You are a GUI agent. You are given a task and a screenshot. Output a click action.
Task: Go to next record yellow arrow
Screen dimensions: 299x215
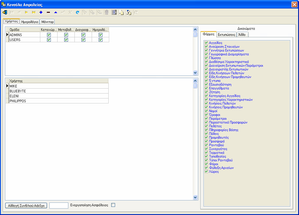[x=26, y=12]
